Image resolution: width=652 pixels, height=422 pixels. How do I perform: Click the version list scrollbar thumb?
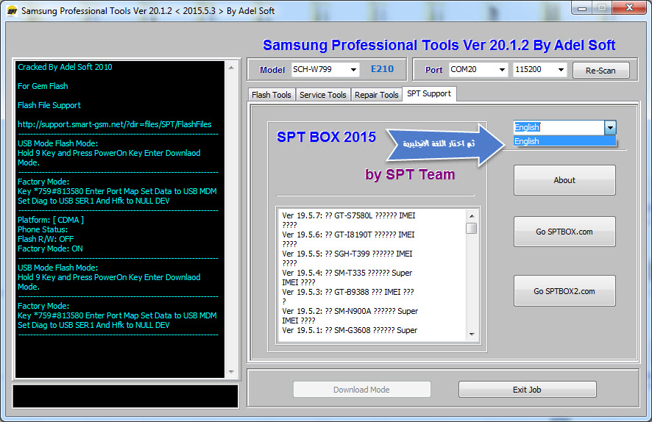[472, 229]
